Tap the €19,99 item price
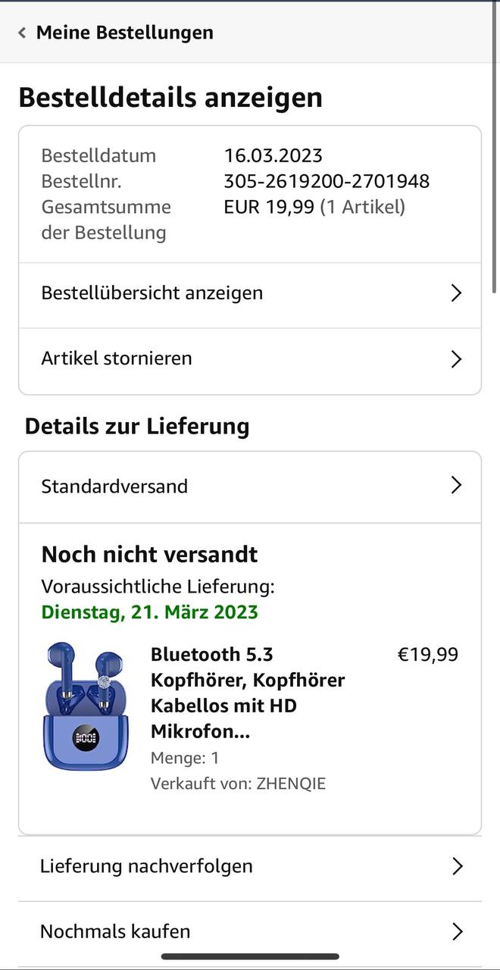The height and width of the screenshot is (970, 500). (428, 655)
